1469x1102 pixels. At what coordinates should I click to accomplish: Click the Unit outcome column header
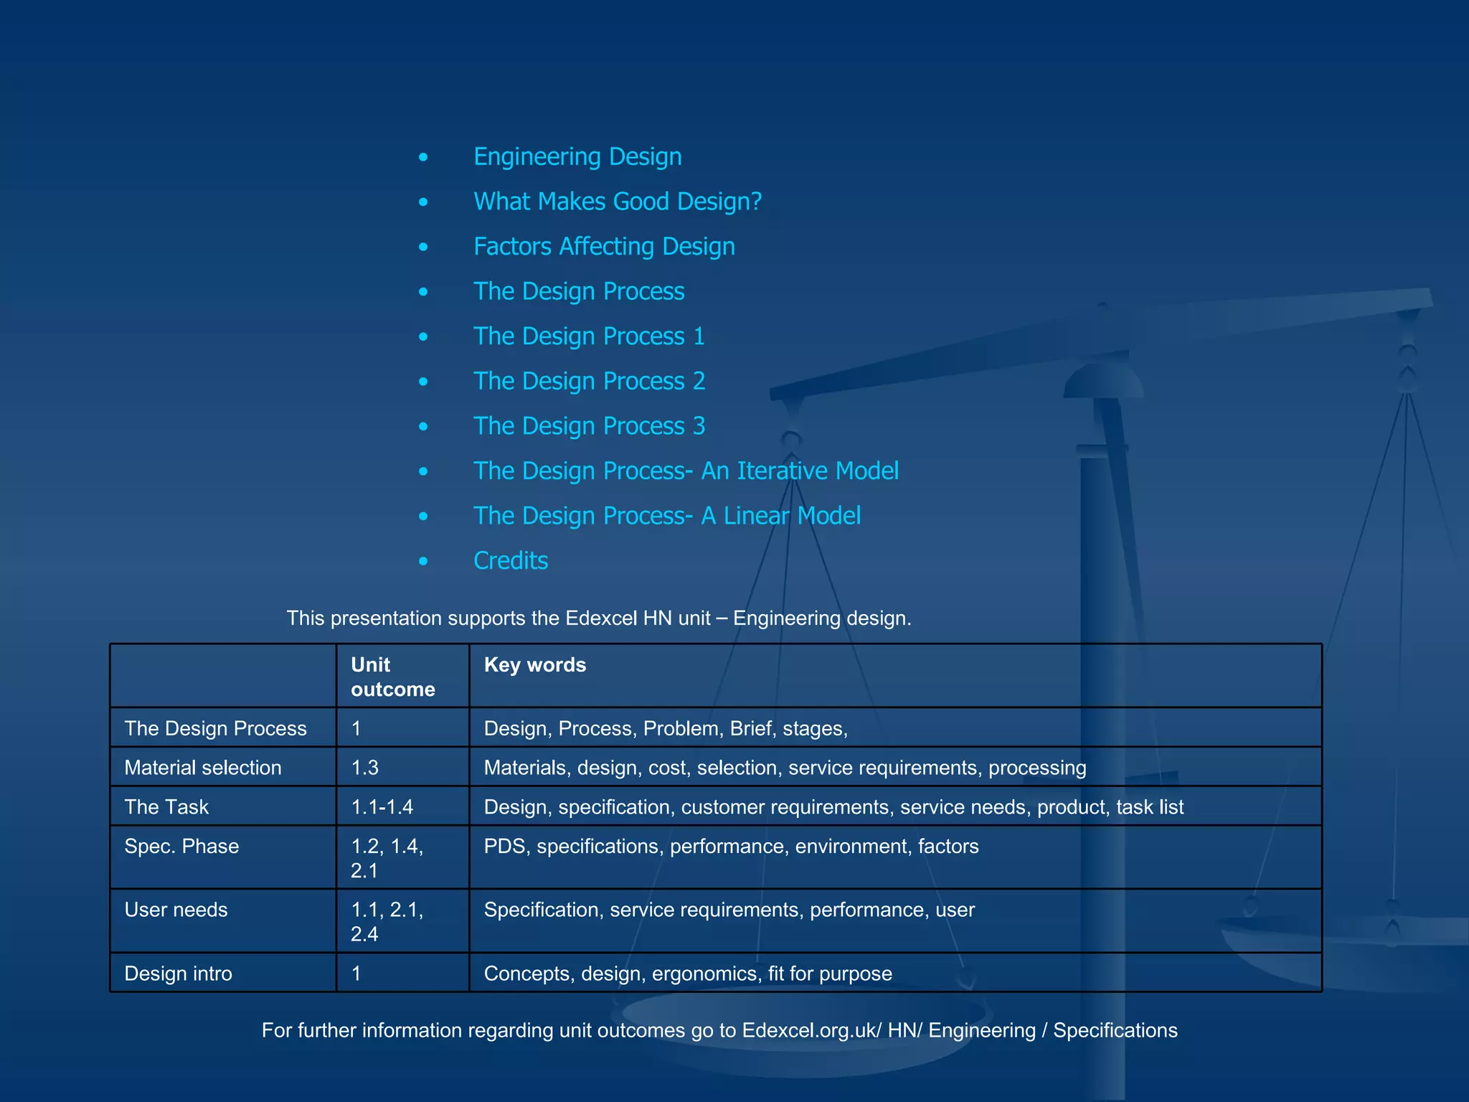[392, 677]
